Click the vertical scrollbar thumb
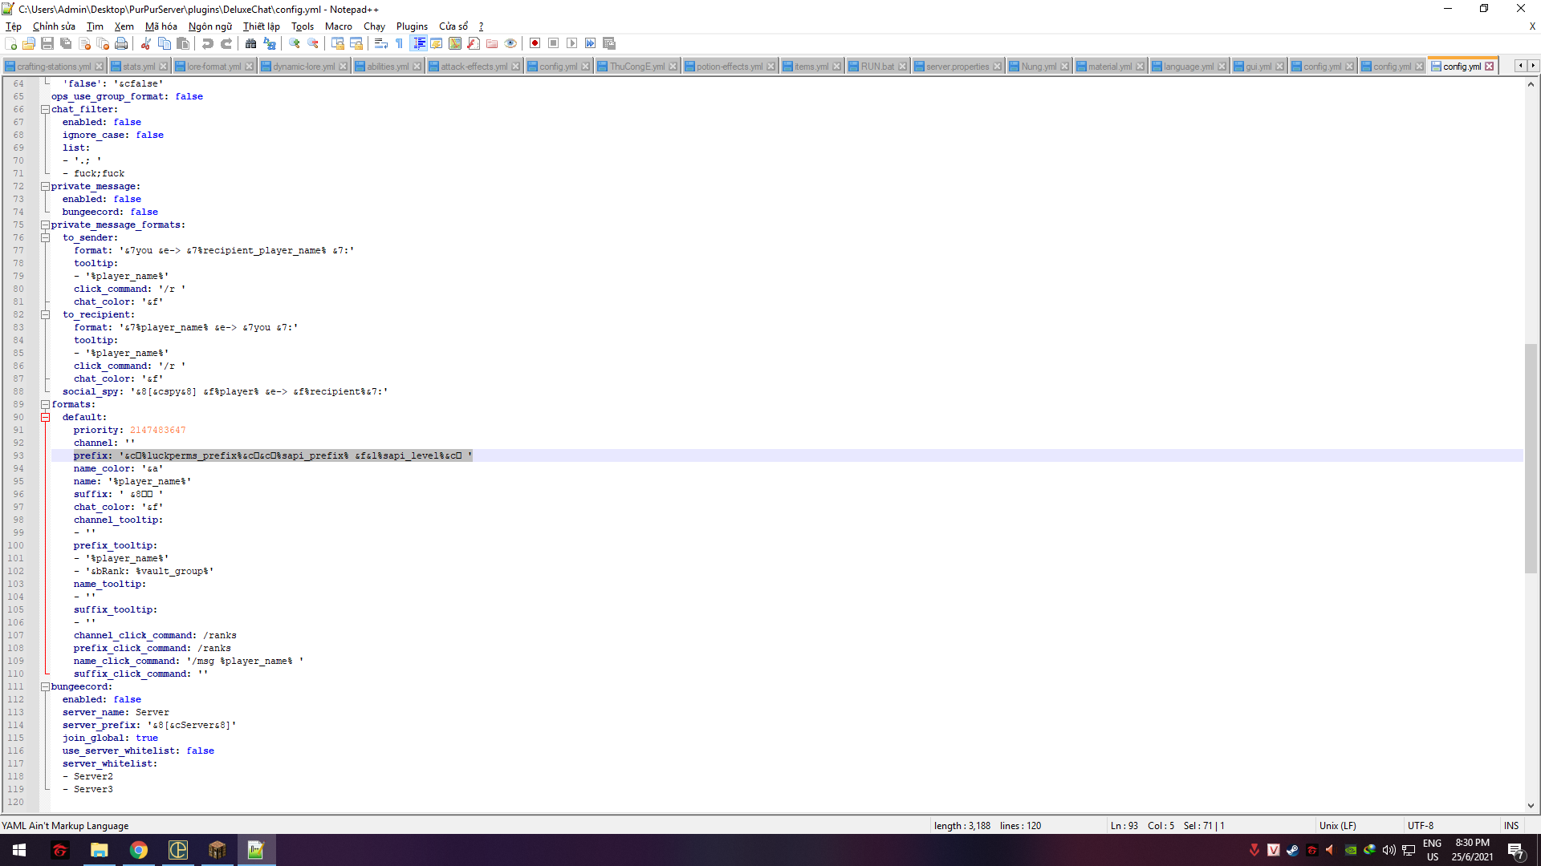 (x=1531, y=457)
